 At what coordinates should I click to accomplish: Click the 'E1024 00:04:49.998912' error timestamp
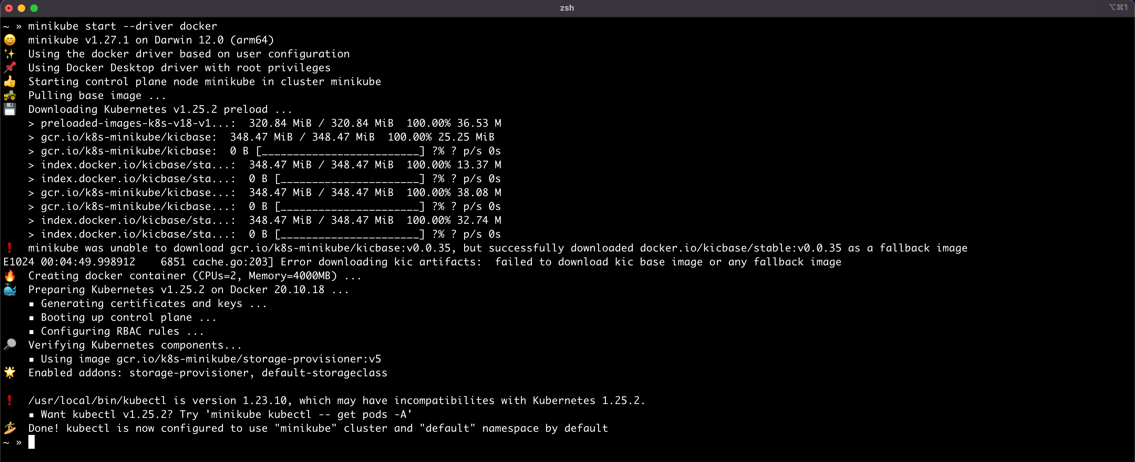(x=69, y=262)
